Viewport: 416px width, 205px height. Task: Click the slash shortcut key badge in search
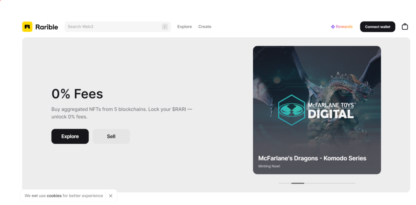(165, 26)
